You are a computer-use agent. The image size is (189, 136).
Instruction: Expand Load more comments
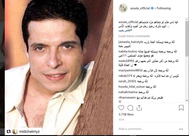[134, 36]
